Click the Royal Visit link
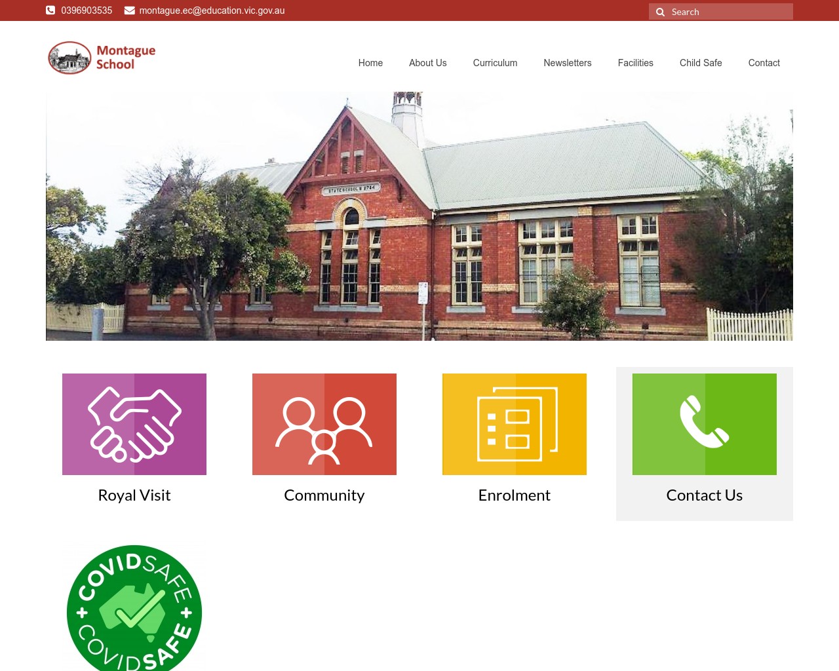This screenshot has height=671, width=839. pyautogui.click(x=134, y=495)
